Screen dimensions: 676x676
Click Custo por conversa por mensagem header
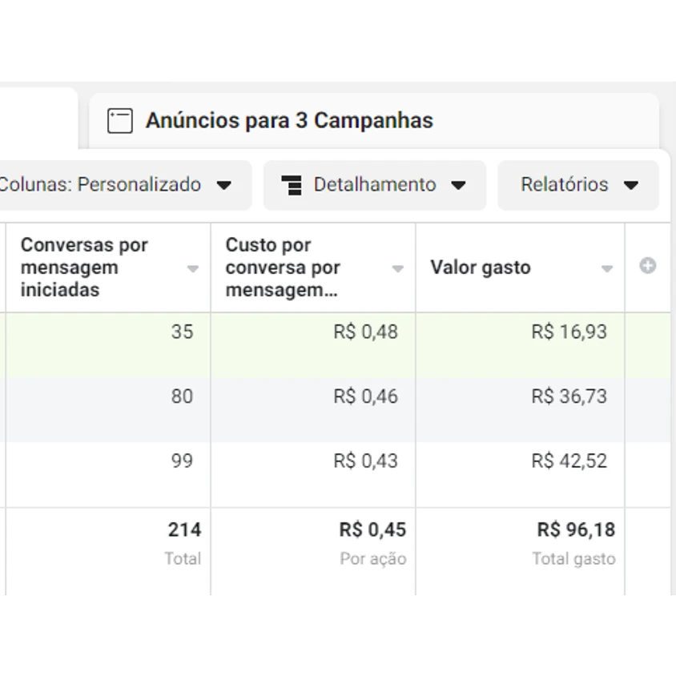[x=283, y=268]
